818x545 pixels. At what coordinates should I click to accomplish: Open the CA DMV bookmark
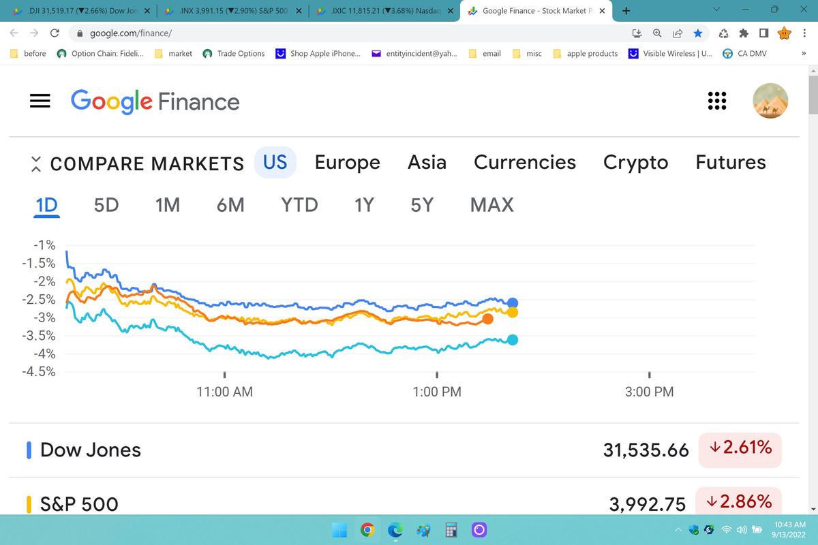(x=744, y=53)
